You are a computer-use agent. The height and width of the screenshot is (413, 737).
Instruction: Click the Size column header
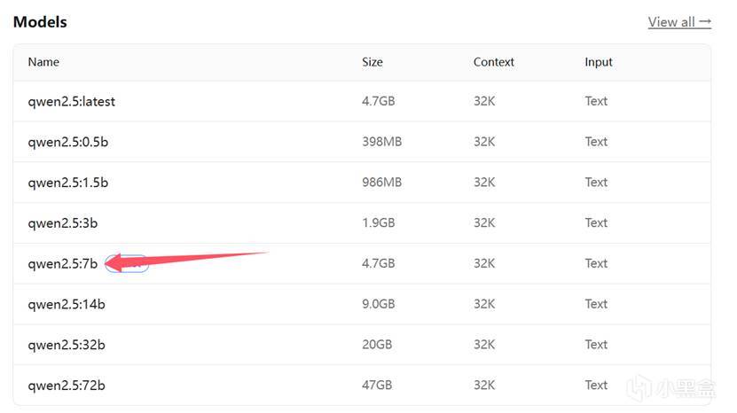click(x=372, y=62)
